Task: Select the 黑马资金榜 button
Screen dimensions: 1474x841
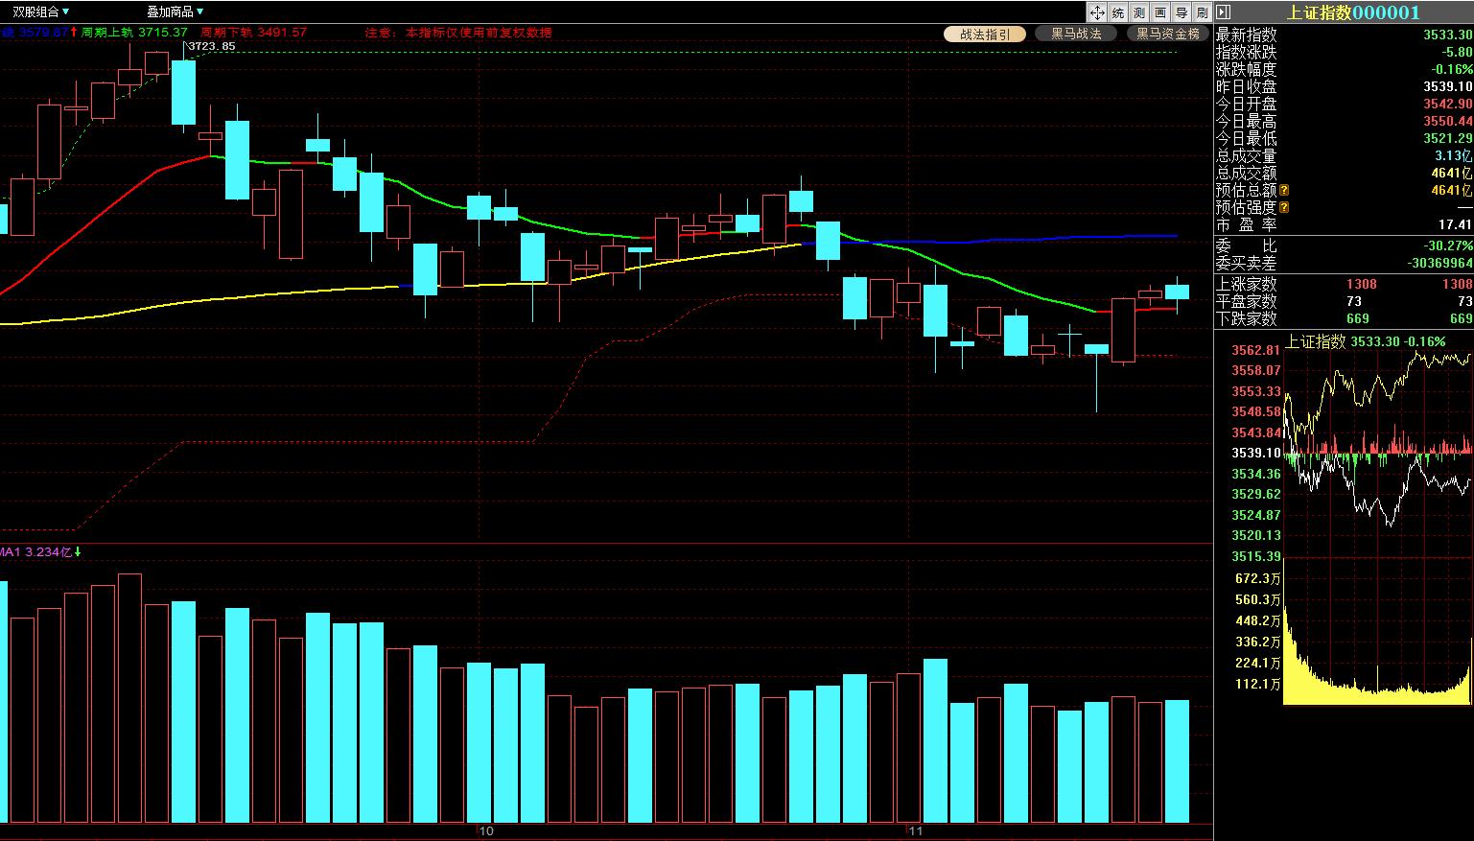Action: point(1167,34)
